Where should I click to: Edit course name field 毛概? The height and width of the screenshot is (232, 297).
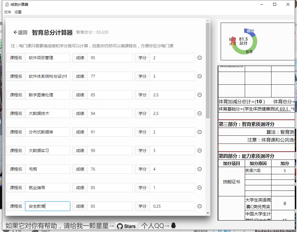(x=48, y=169)
